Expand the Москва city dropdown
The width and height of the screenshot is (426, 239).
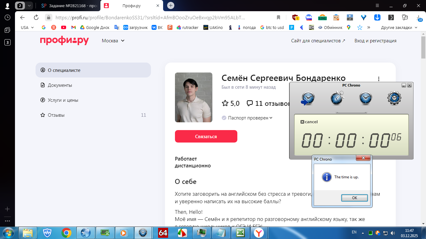click(113, 41)
